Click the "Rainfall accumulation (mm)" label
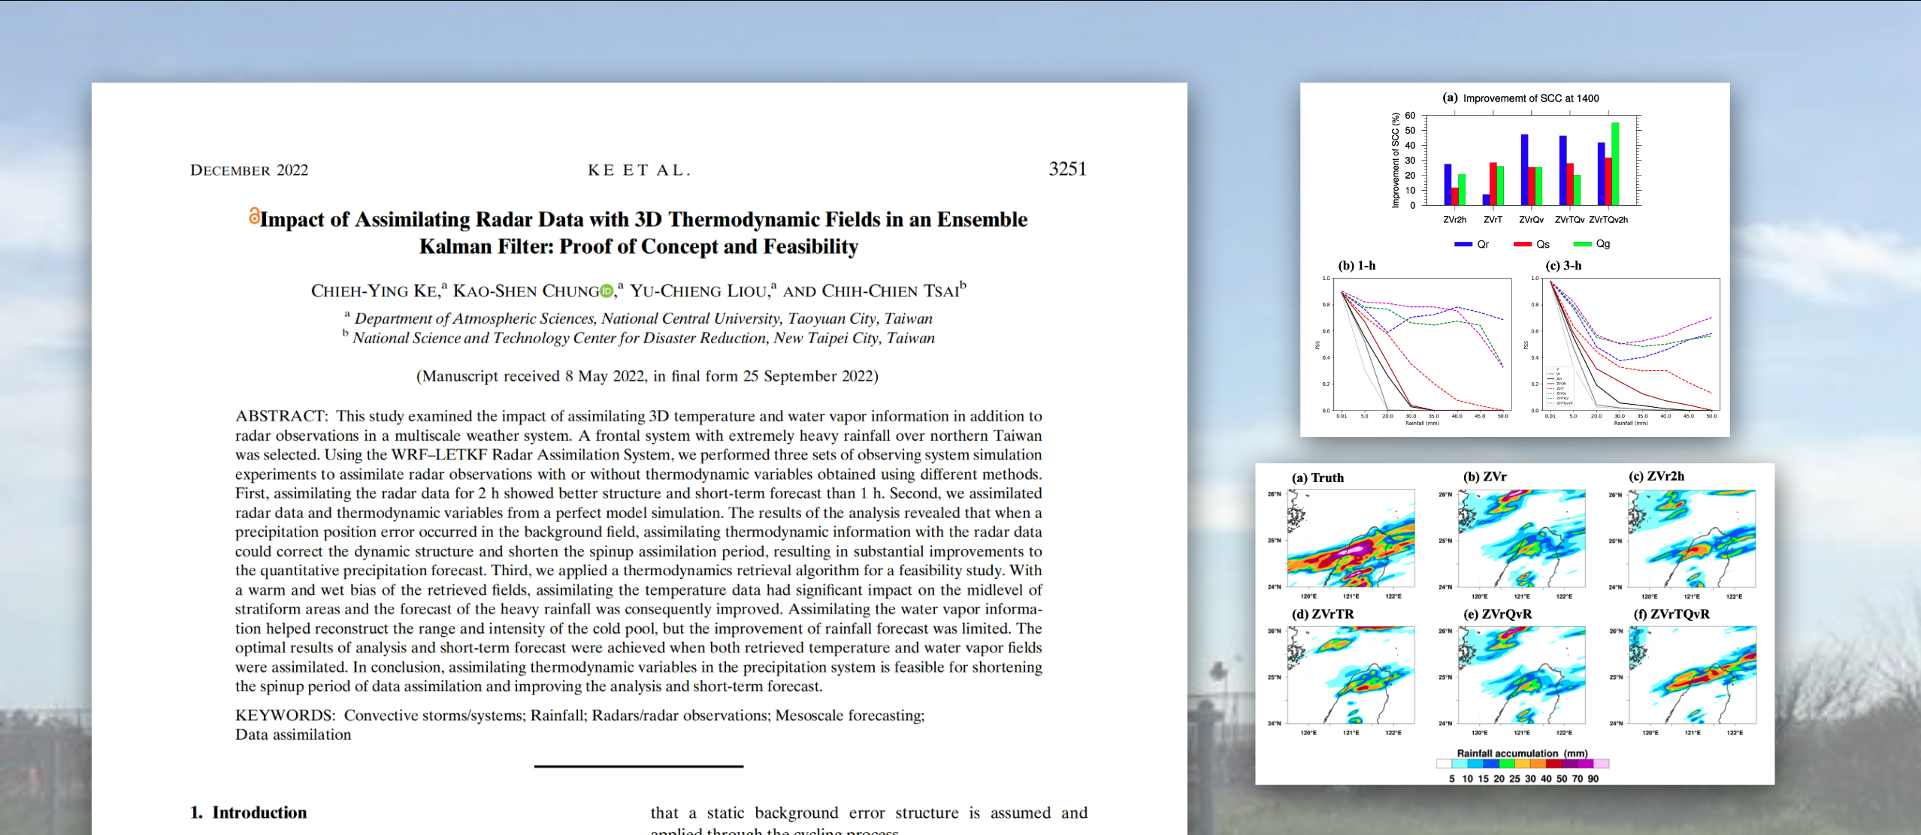The width and height of the screenshot is (1921, 835). [x=1522, y=753]
